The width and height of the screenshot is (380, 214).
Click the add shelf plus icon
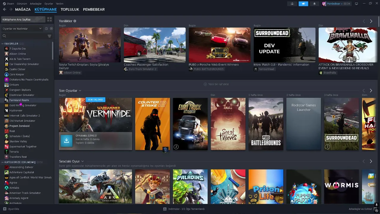point(205,84)
